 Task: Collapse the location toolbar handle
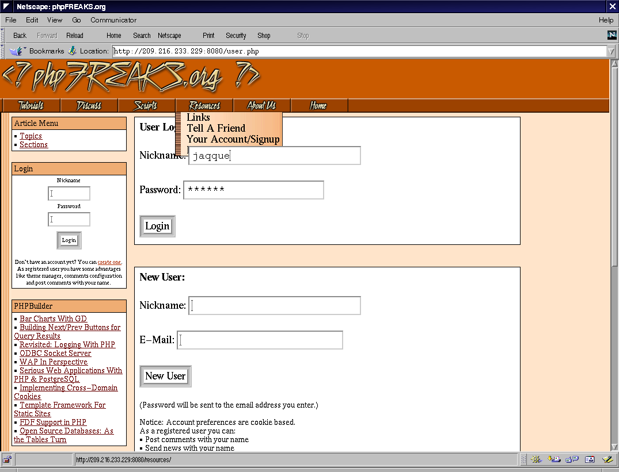[x=2, y=51]
